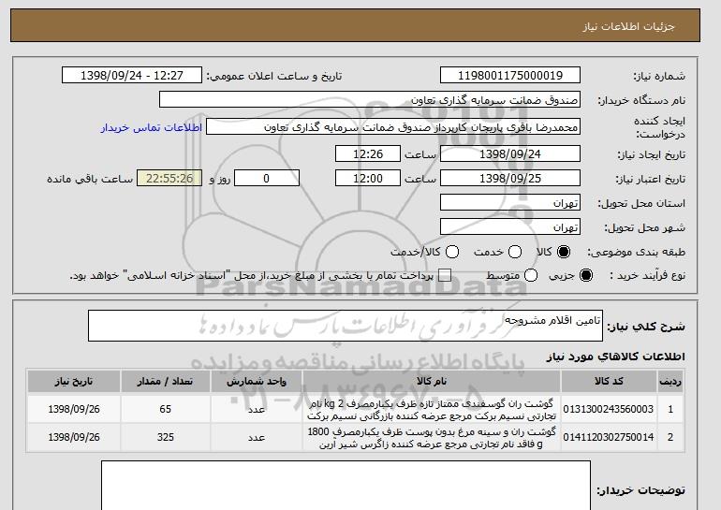Click need date 1398/09/26 in row 2

(x=74, y=437)
